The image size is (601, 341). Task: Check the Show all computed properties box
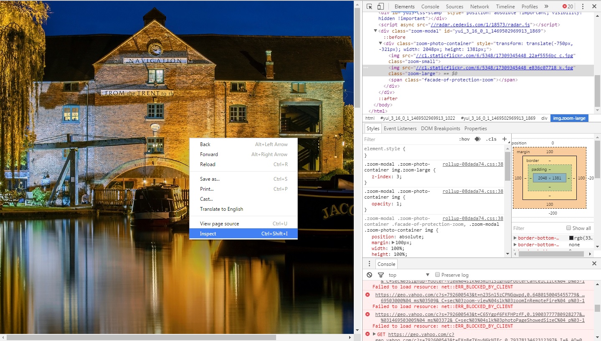coord(568,228)
